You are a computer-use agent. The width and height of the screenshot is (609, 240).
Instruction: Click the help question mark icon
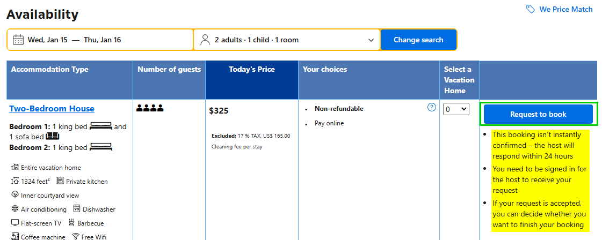click(x=432, y=107)
